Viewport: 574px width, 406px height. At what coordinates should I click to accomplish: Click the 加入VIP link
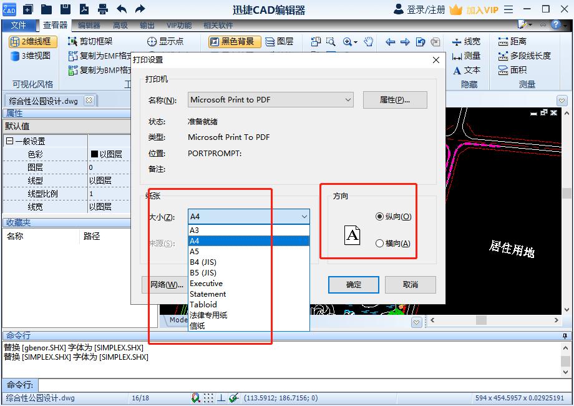pos(482,10)
